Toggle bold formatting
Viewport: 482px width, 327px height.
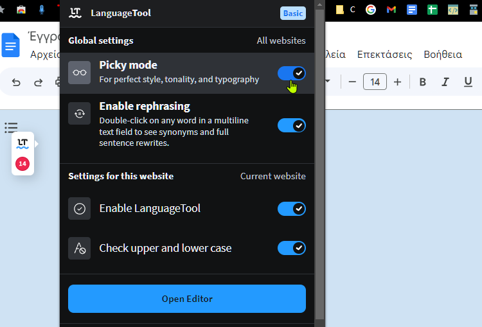tap(423, 82)
